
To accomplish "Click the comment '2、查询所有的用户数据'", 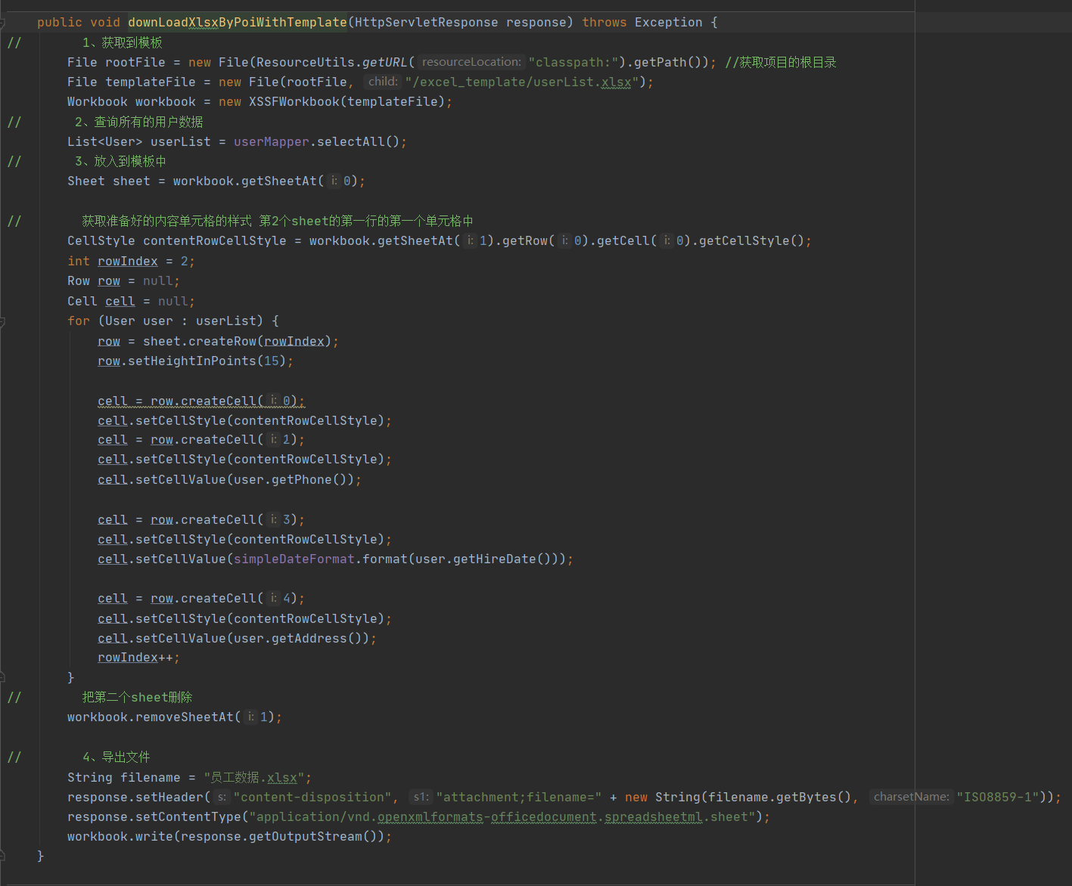I will tap(139, 122).
